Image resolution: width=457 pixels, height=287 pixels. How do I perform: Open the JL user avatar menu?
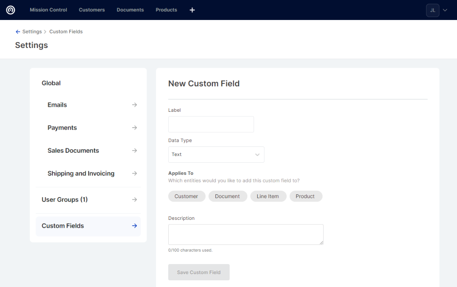(x=432, y=10)
